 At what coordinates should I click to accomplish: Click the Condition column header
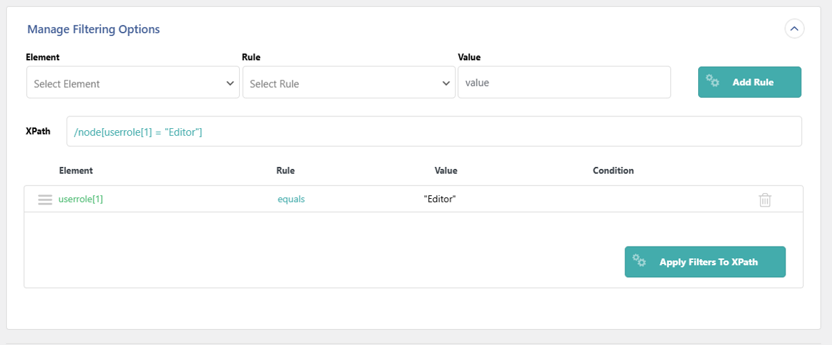pos(613,170)
